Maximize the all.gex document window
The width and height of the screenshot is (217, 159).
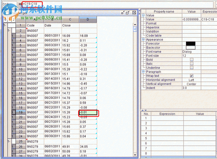128,13
